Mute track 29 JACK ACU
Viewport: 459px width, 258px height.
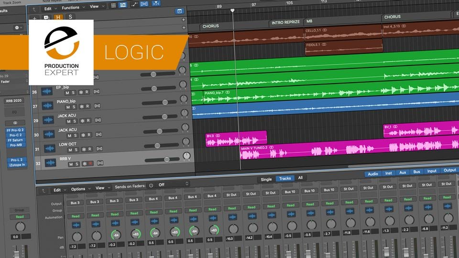(68, 121)
